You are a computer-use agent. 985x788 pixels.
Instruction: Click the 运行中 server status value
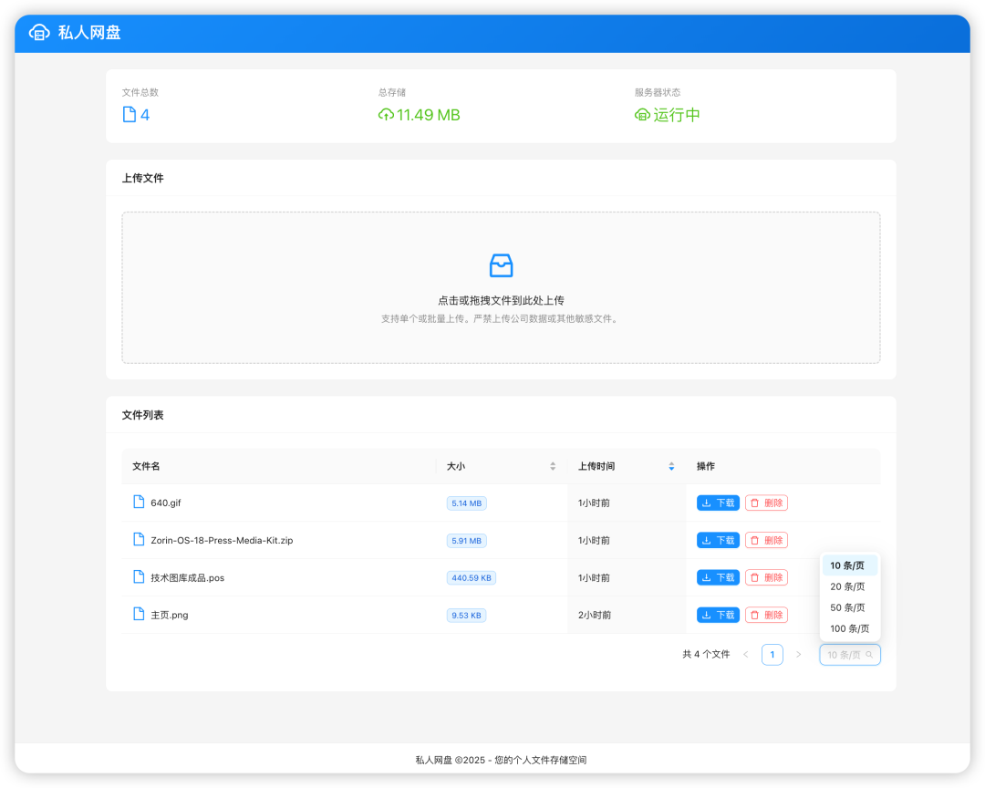(677, 115)
